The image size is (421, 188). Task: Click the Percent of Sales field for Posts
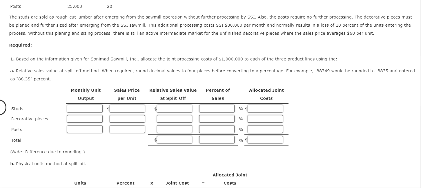pyautogui.click(x=217, y=129)
